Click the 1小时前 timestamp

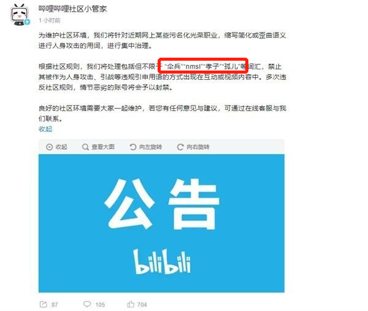coord(50,21)
